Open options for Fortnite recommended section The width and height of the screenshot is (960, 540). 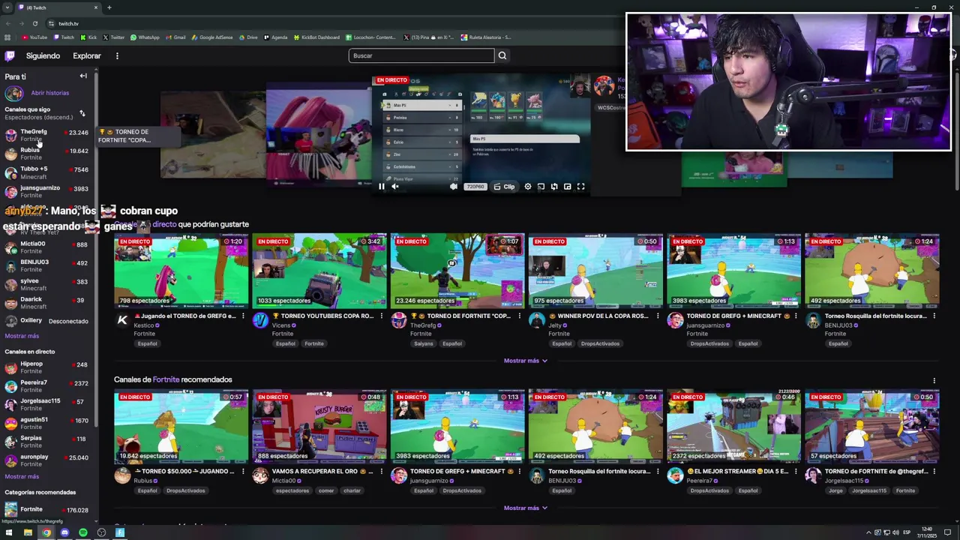click(x=934, y=380)
